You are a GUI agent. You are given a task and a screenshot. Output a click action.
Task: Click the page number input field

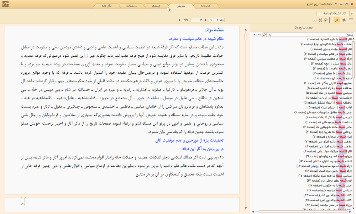click(x=197, y=20)
